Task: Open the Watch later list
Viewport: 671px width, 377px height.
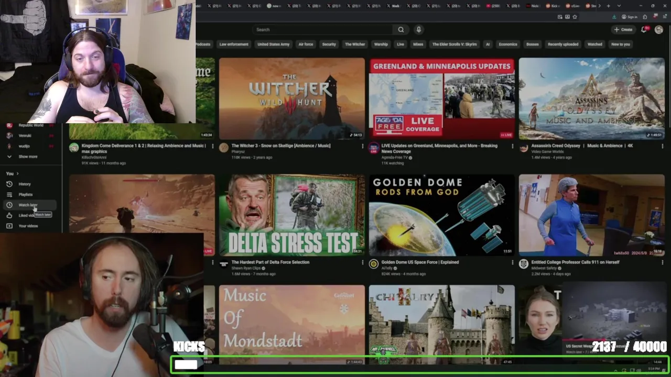Action: coord(31,205)
